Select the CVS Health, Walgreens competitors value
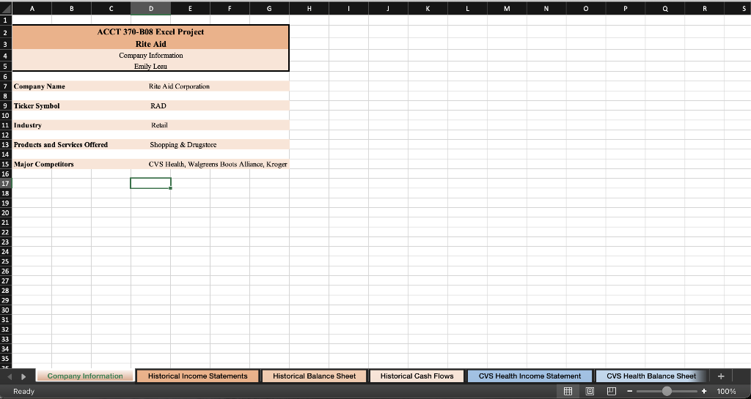This screenshot has width=751, height=399. (x=218, y=164)
